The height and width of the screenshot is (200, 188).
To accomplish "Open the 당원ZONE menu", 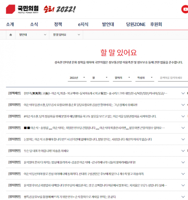I will tap(136, 24).
